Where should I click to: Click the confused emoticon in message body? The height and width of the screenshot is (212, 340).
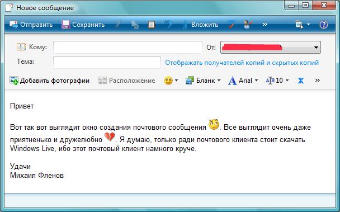coord(214,124)
